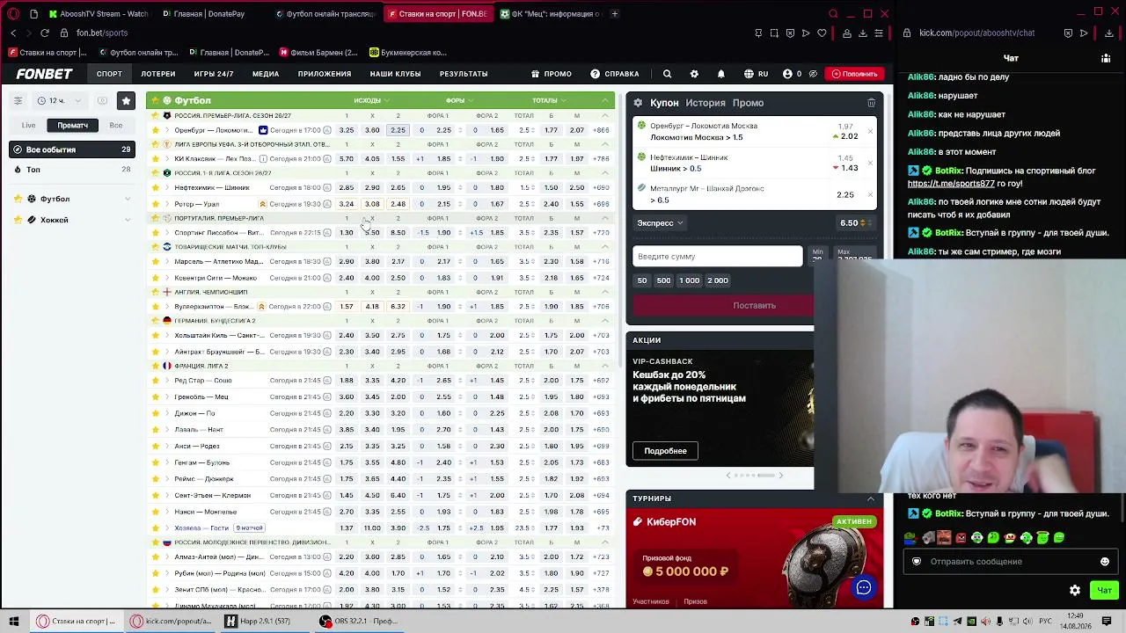This screenshot has height=633, width=1126.
Task: Switch to coupon Промо tab
Action: click(748, 103)
